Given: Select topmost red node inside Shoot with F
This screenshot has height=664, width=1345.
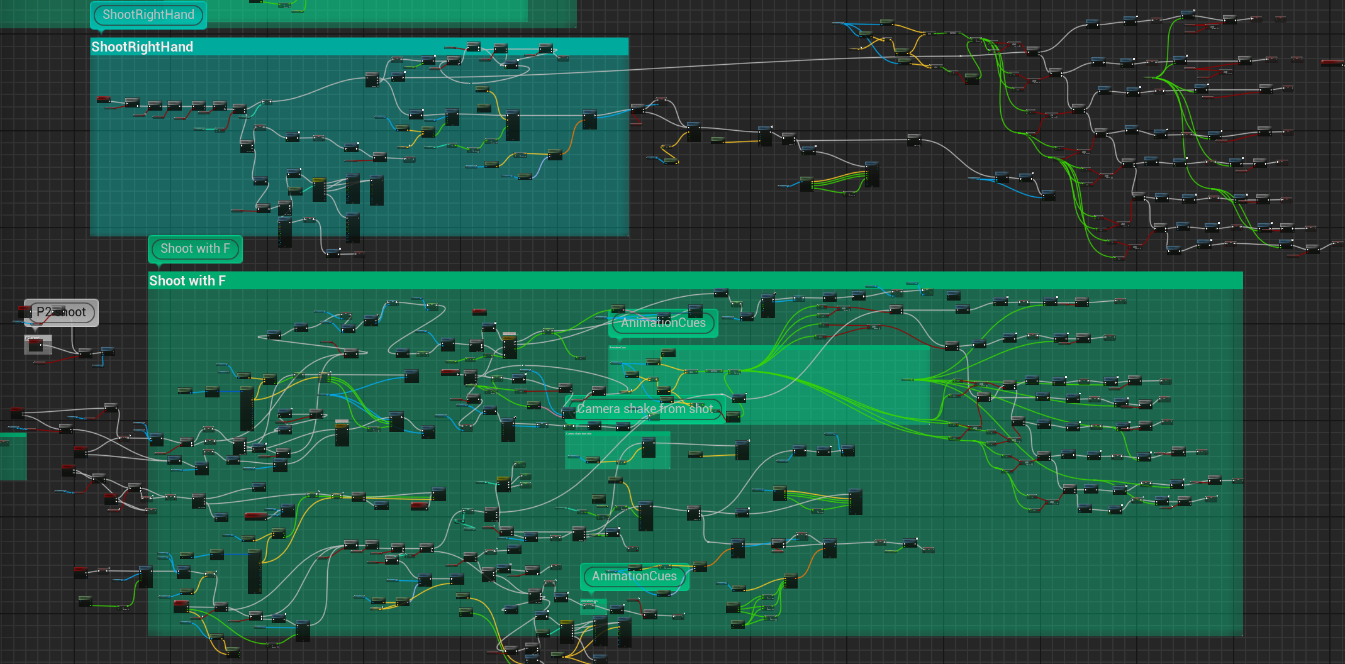Looking at the screenshot, I should click(x=479, y=311).
